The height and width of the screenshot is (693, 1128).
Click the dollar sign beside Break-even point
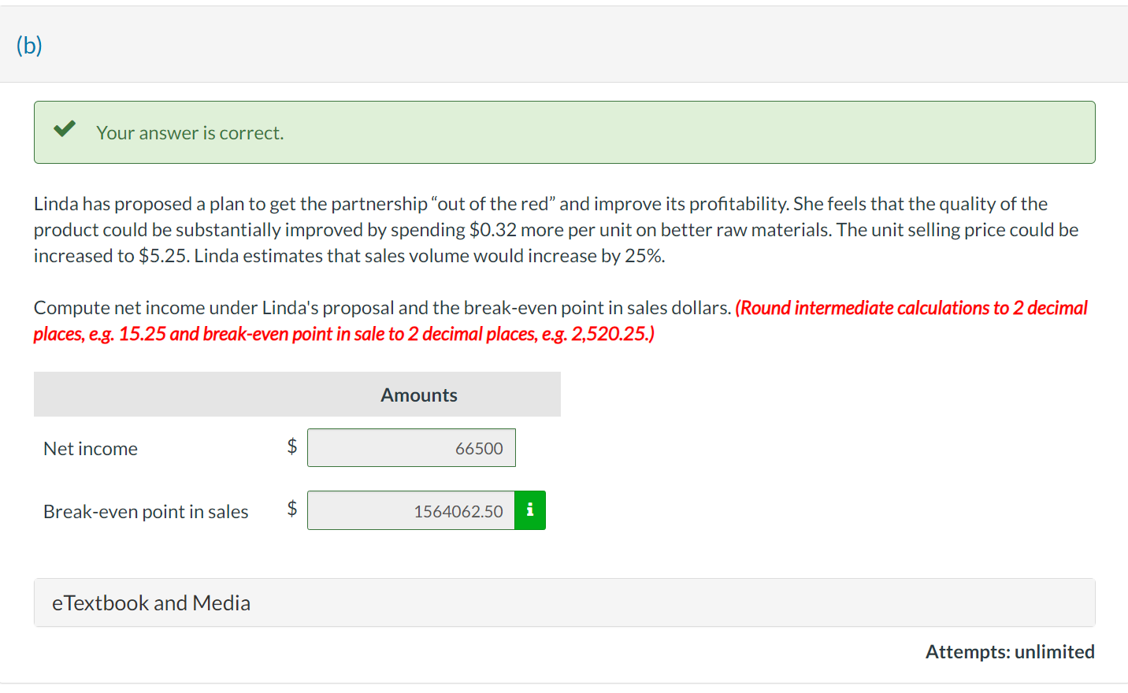coord(291,510)
